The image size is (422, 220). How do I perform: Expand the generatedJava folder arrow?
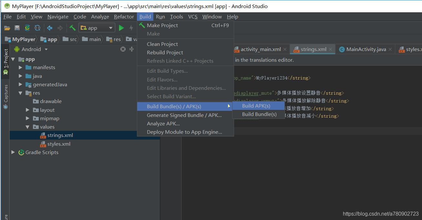click(x=20, y=84)
